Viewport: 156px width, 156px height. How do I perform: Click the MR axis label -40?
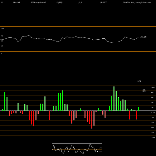click(152, 123)
